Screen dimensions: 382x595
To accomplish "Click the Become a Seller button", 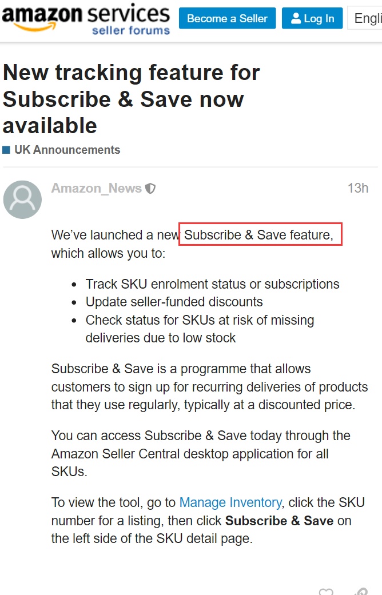I will 227,18.
